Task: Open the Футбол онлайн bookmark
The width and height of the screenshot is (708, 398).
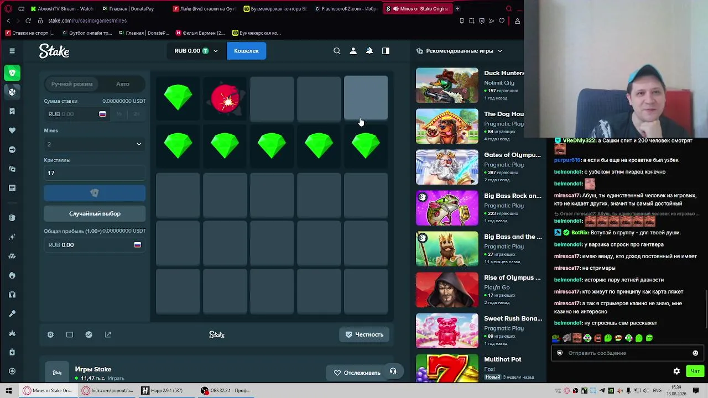Action: 87,33
